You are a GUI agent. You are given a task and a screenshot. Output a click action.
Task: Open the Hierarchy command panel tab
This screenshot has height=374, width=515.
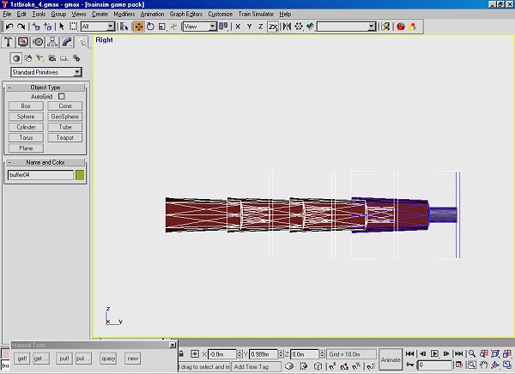pos(52,42)
